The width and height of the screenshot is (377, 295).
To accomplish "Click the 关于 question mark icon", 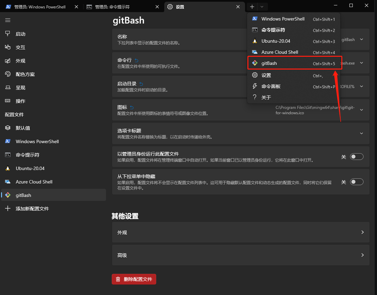I will (x=254, y=97).
